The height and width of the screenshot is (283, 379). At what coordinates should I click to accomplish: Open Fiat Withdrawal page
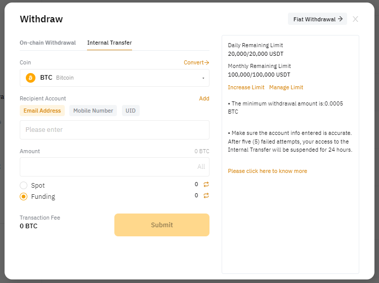click(x=317, y=19)
